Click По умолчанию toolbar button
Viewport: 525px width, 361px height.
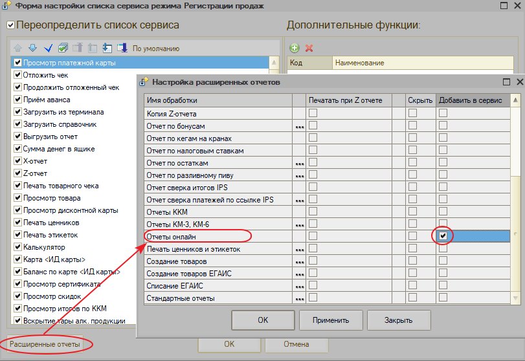pos(156,49)
